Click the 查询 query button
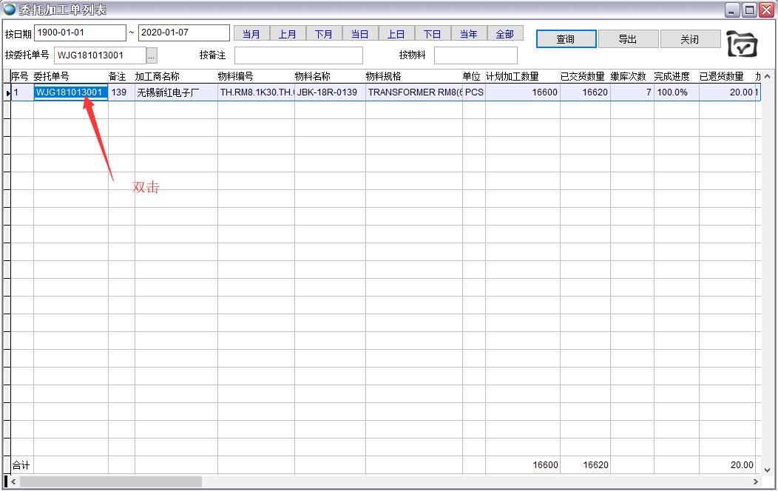 point(566,39)
